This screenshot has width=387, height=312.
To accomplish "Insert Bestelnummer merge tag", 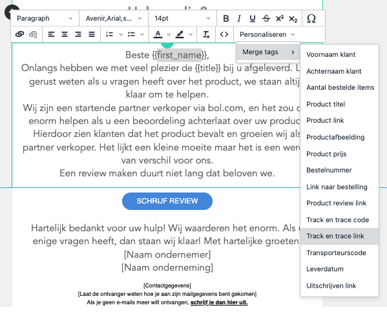I will (x=339, y=170).
